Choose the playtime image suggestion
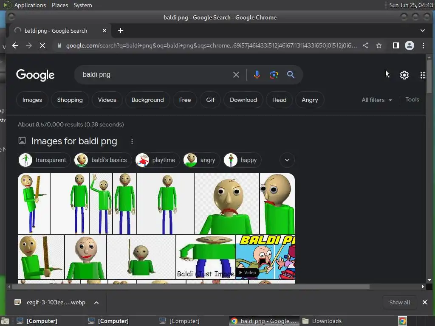Viewport: 435px width, 326px height. [157, 160]
